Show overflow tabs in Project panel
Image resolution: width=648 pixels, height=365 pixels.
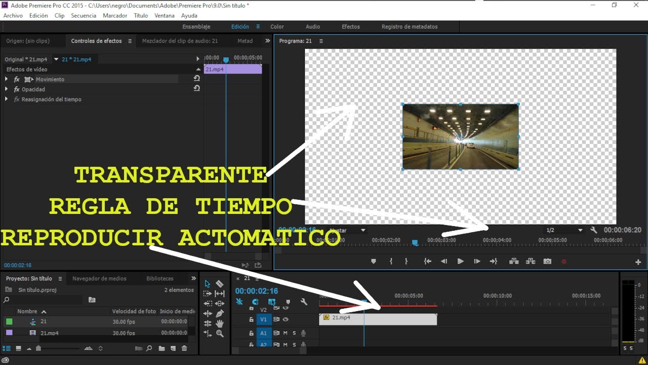[x=193, y=278]
